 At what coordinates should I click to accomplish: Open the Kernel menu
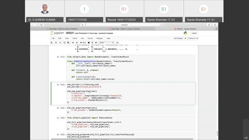click(90, 38)
